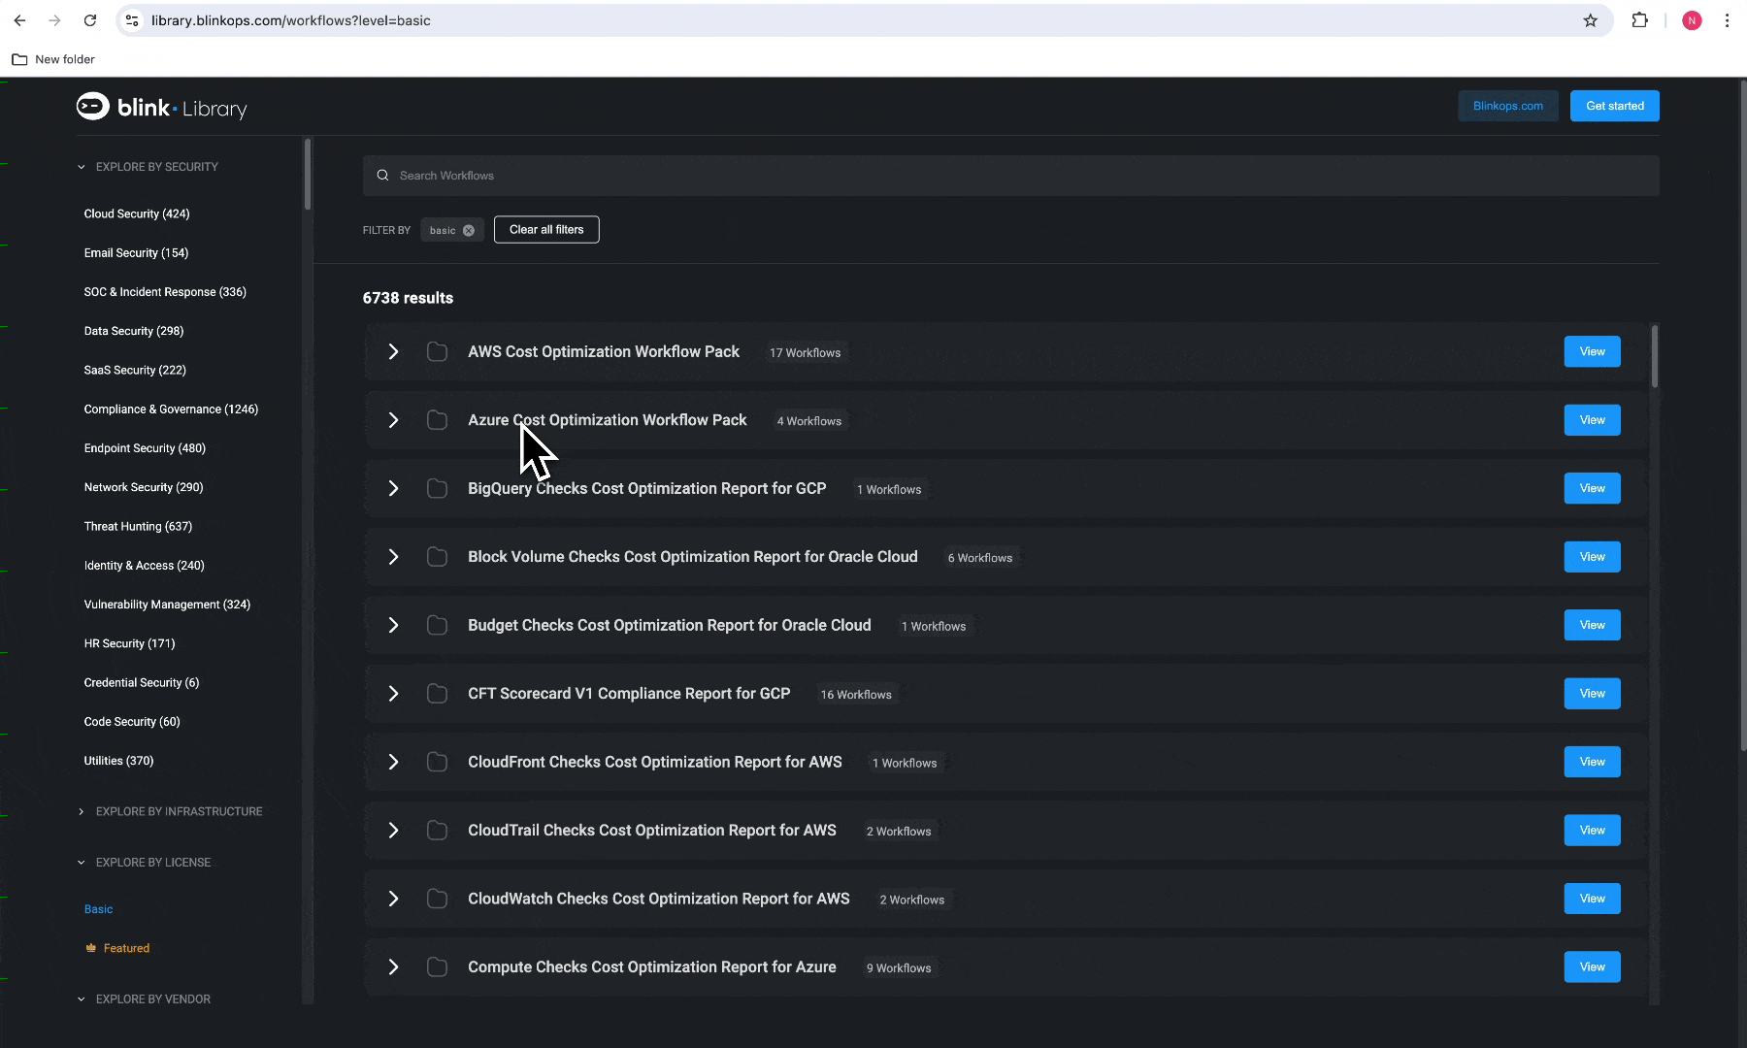View Compute Checks Cost Optimization Azure

tap(1592, 967)
